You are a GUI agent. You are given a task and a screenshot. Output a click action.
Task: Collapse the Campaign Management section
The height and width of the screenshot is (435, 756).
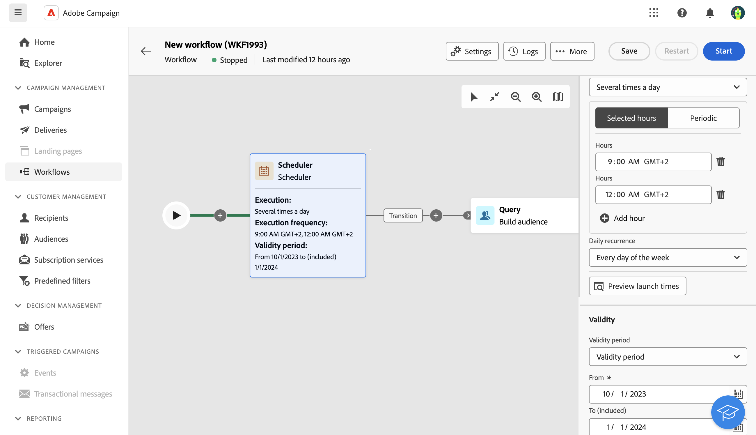18,88
